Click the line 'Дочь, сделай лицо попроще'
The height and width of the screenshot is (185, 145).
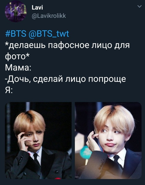click(x=66, y=79)
